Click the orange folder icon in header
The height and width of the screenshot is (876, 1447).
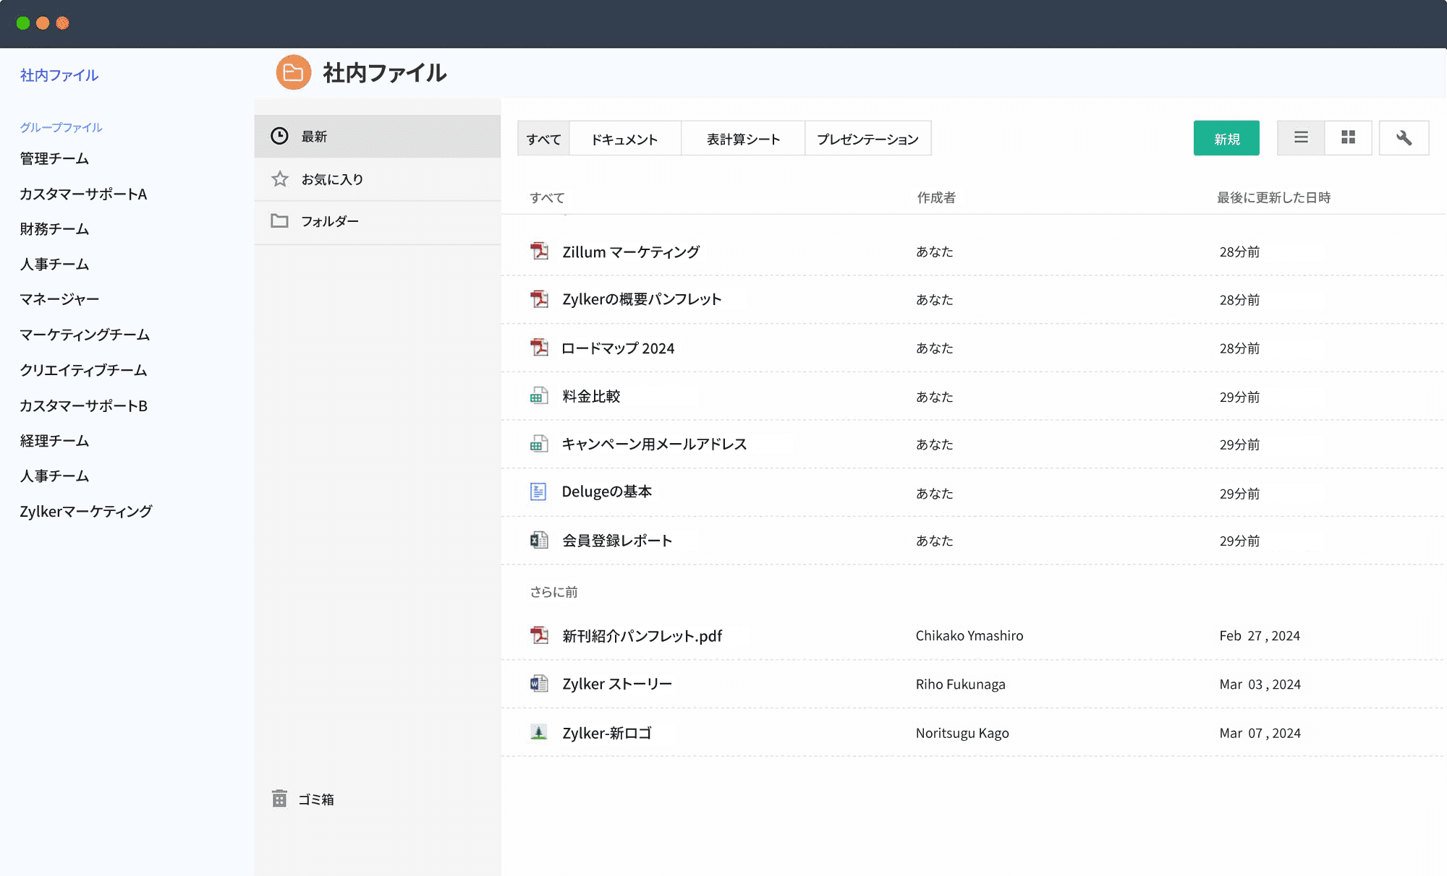click(293, 73)
